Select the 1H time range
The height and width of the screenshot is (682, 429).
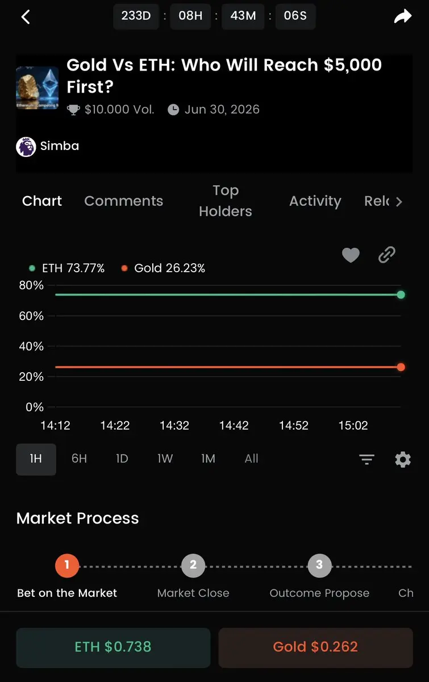[x=36, y=459]
